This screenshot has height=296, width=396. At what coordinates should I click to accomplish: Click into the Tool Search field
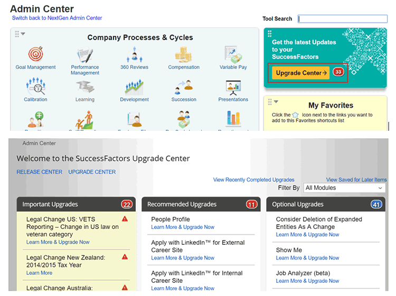click(342, 19)
